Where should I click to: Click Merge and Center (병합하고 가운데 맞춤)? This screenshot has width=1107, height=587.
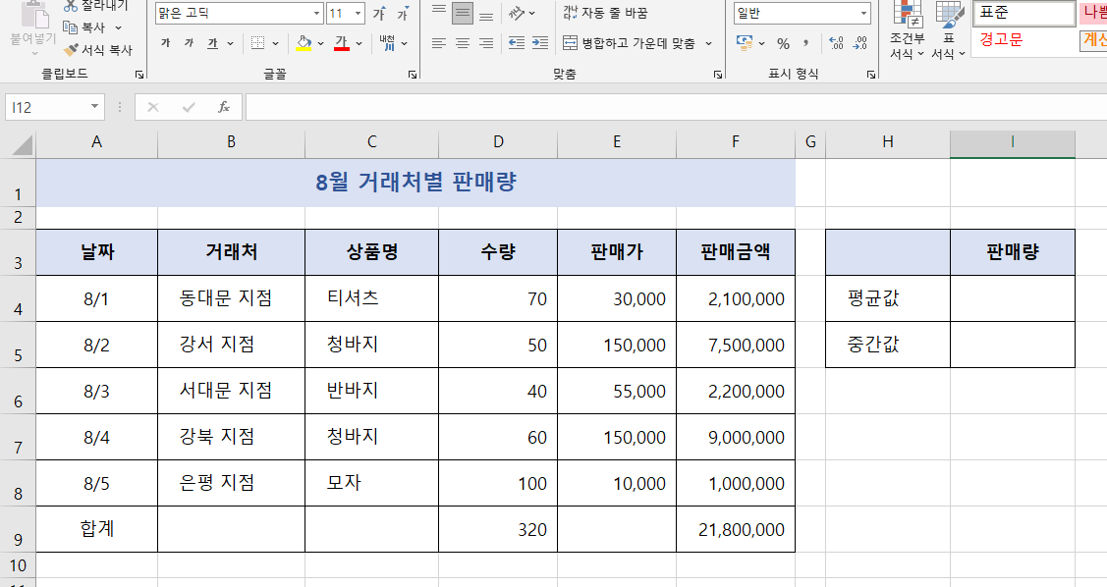[x=629, y=44]
